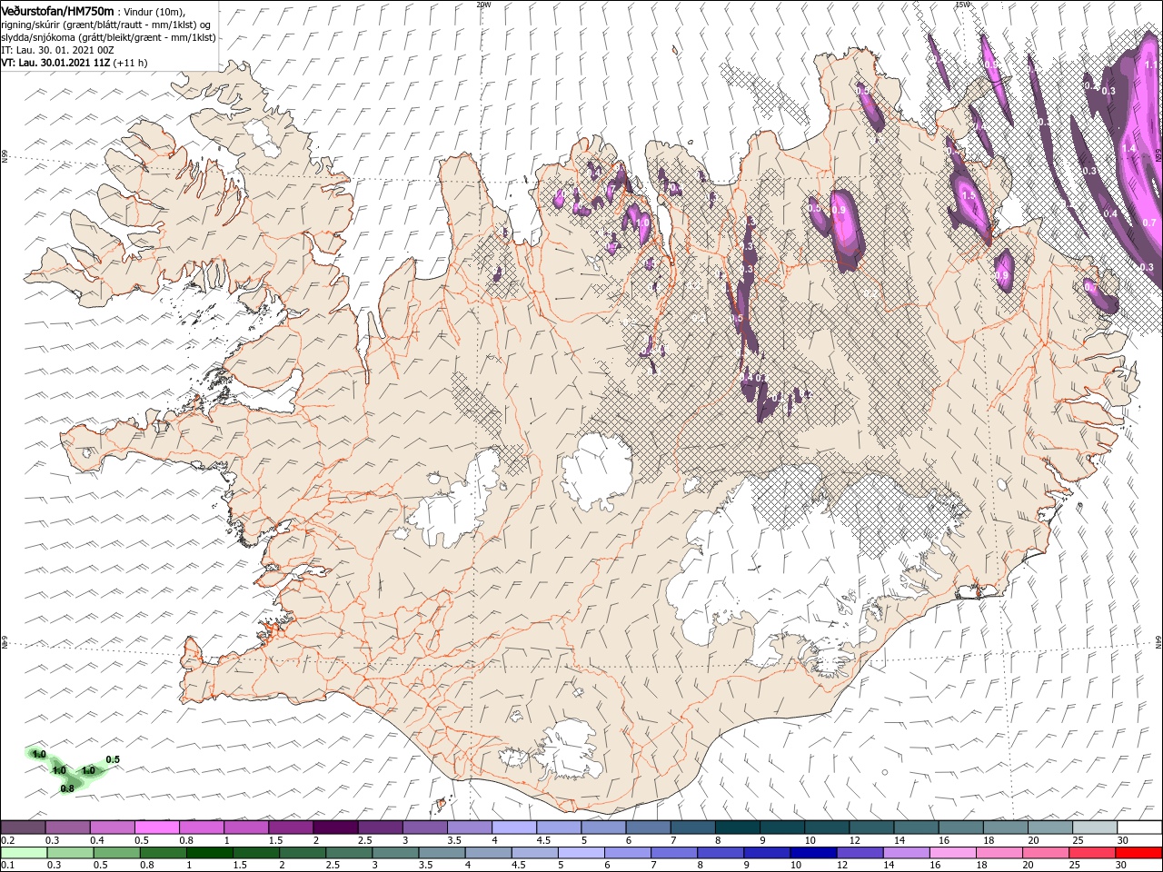Pick the lower rain-scale swatch starting at 0.5
Image resolution: width=1163 pixels, height=872 pixels.
pyautogui.click(x=116, y=853)
